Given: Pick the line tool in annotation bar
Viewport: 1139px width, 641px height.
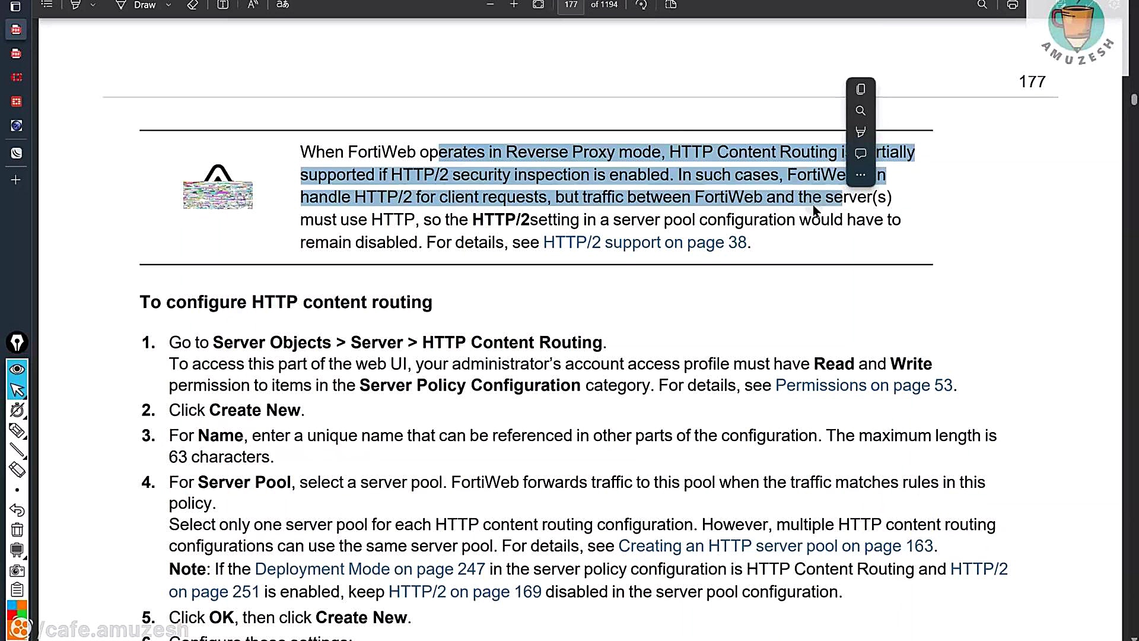Looking at the screenshot, I should click(x=17, y=451).
